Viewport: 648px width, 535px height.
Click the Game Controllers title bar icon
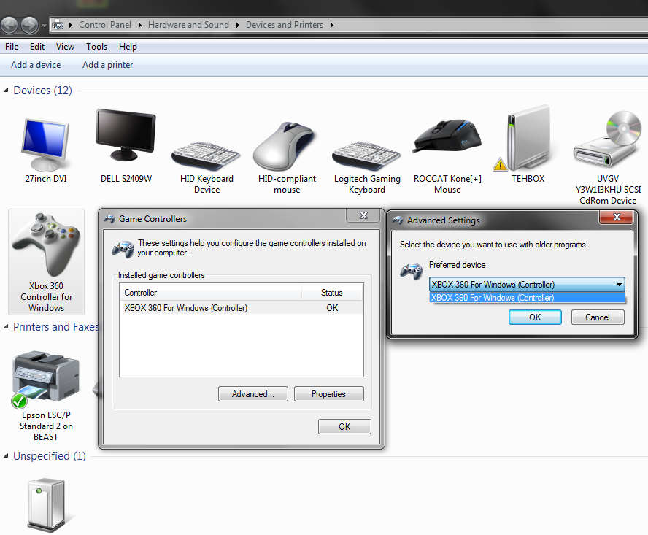pyautogui.click(x=109, y=219)
